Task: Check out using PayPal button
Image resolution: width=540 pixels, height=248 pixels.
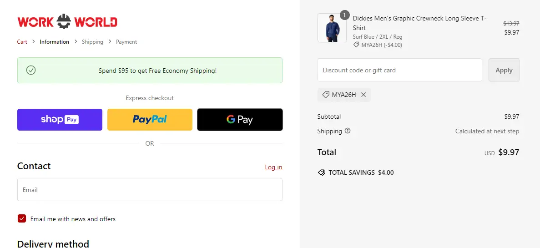Action: pos(150,120)
